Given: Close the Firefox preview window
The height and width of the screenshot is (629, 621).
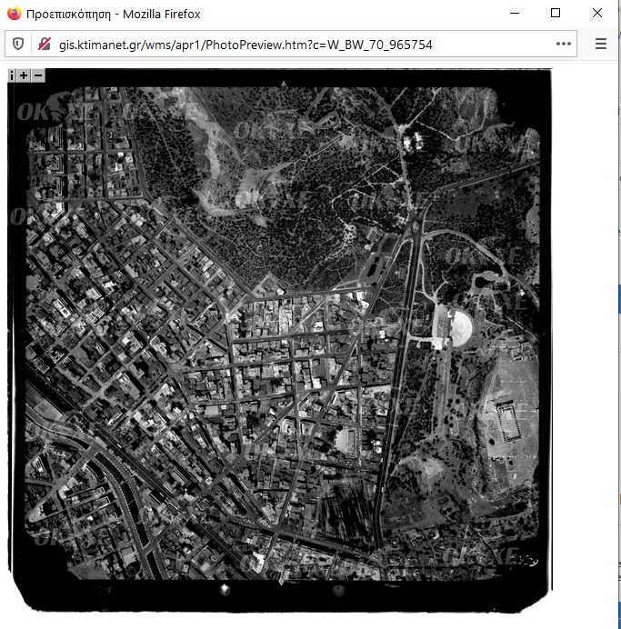Looking at the screenshot, I should [x=597, y=14].
